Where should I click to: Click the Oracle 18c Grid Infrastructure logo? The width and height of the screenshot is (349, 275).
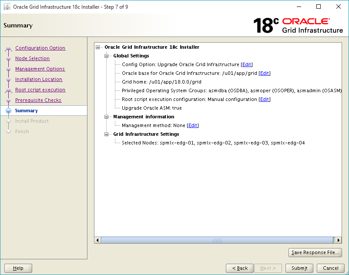point(298,25)
